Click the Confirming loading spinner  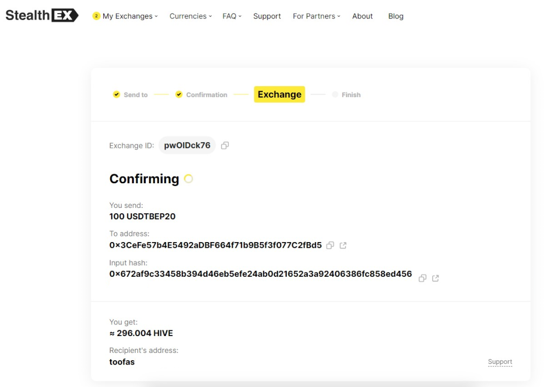[x=188, y=179]
